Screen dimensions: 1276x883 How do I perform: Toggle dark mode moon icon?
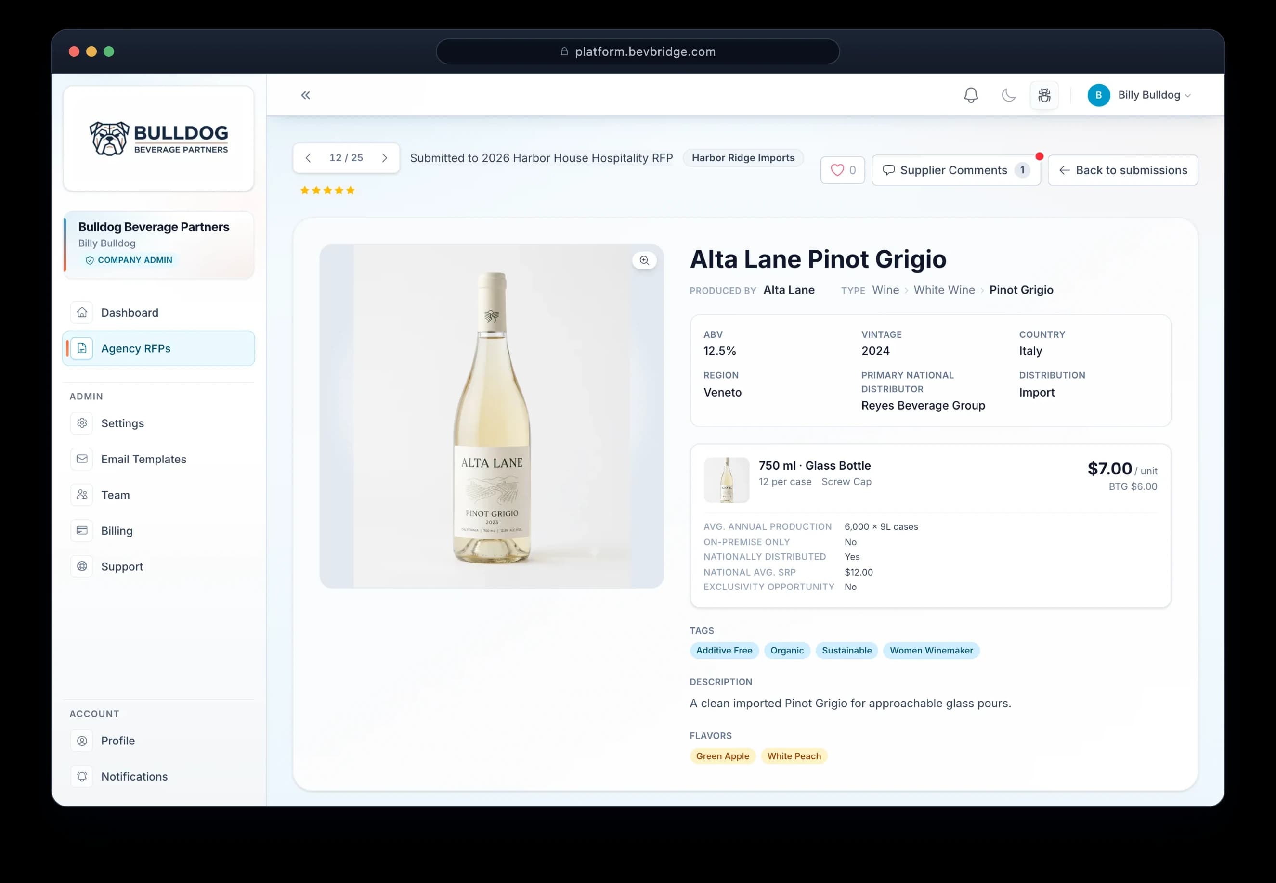coord(1008,95)
